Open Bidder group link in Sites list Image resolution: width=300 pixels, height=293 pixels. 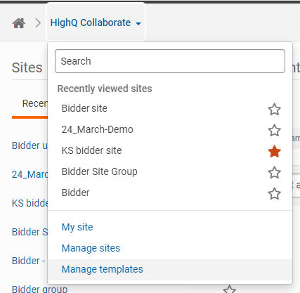[x=39, y=289]
